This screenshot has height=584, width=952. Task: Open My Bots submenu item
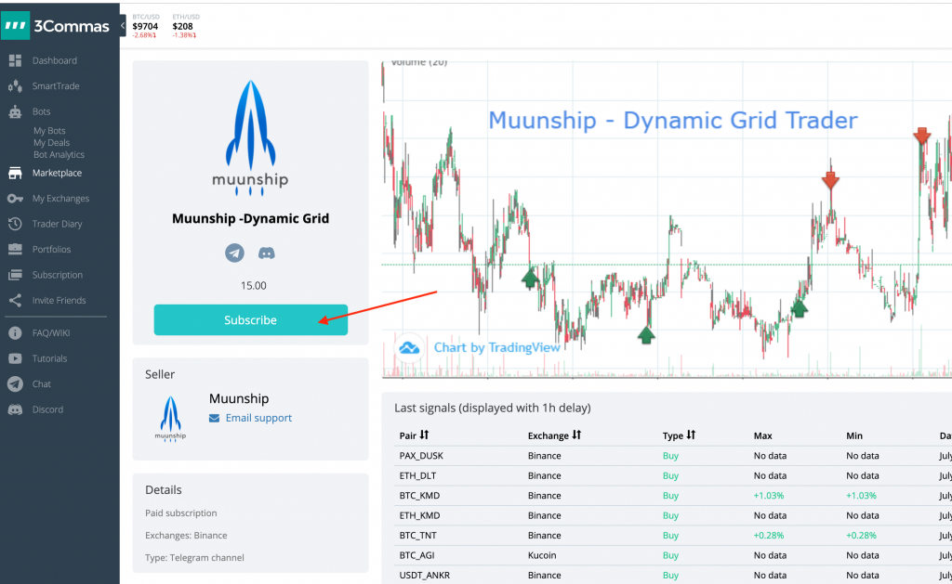pos(49,130)
